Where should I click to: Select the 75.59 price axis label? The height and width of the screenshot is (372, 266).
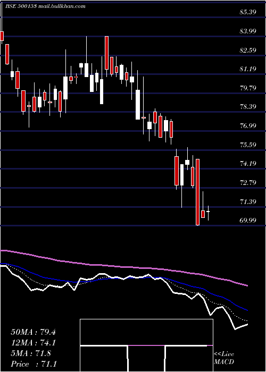[248, 145]
